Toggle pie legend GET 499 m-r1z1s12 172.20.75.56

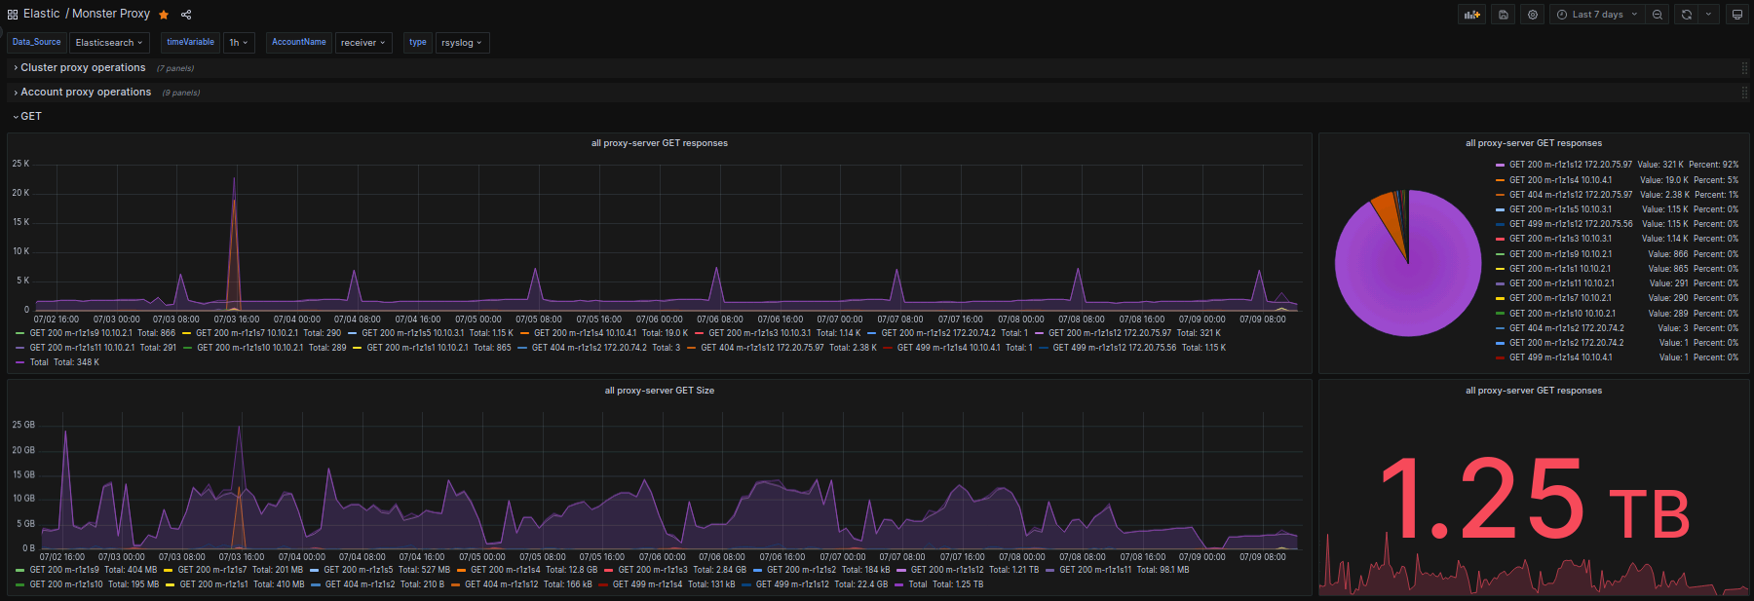[1571, 224]
